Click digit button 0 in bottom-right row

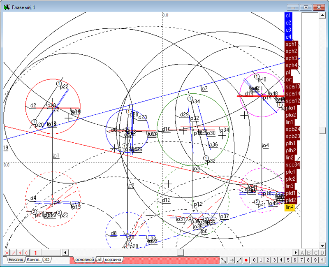pyautogui.click(x=254, y=260)
